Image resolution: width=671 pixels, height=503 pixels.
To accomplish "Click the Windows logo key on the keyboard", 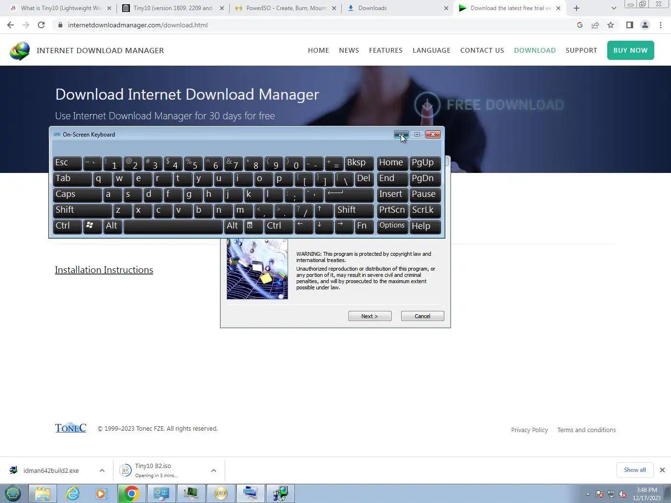I will [x=92, y=226].
